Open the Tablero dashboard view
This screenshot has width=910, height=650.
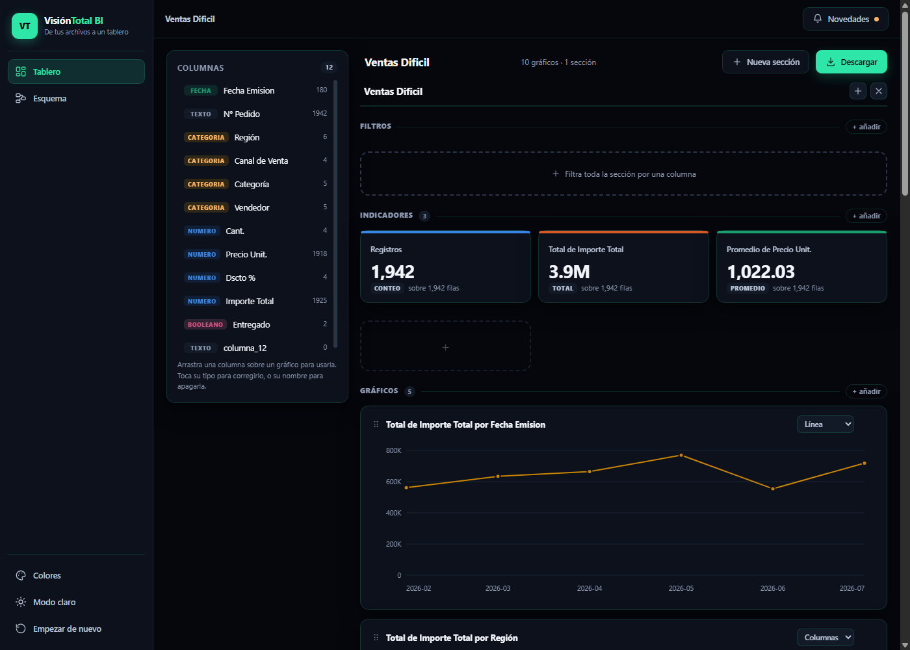[76, 71]
